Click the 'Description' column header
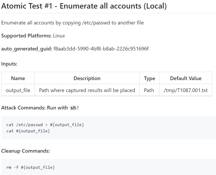The height and width of the screenshot is (175, 216). pyautogui.click(x=87, y=78)
